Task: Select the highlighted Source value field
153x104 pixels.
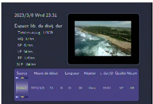Action: pyautogui.click(x=22, y=88)
